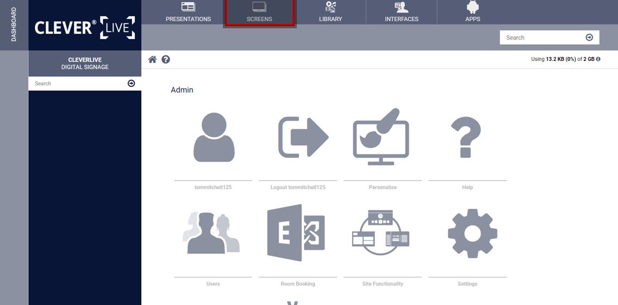The image size is (618, 305).
Task: Click the home icon in breadcrumb bar
Action: pos(153,59)
